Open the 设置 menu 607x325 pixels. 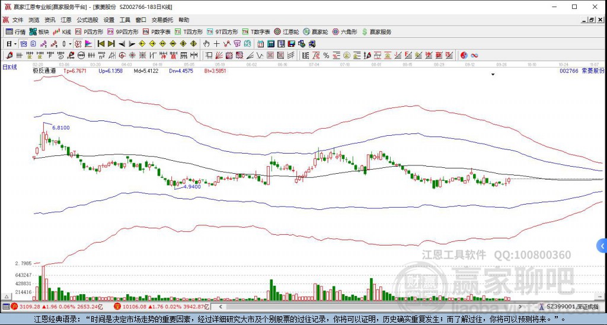click(109, 20)
